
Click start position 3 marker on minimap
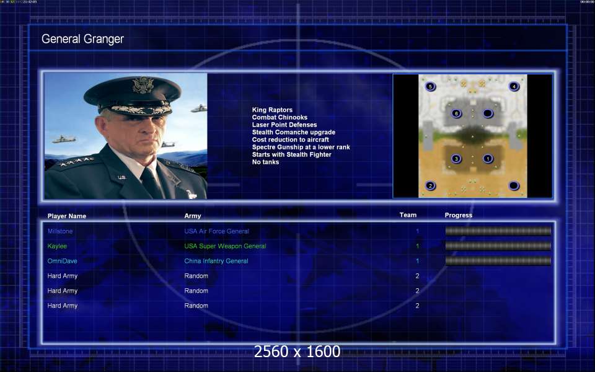pyautogui.click(x=456, y=159)
